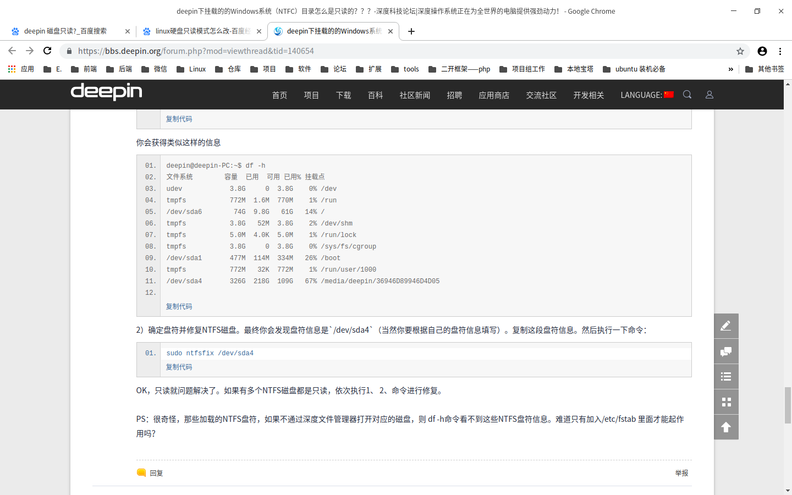Click the scrollbar up arrow
The image size is (792, 495).
788,84
